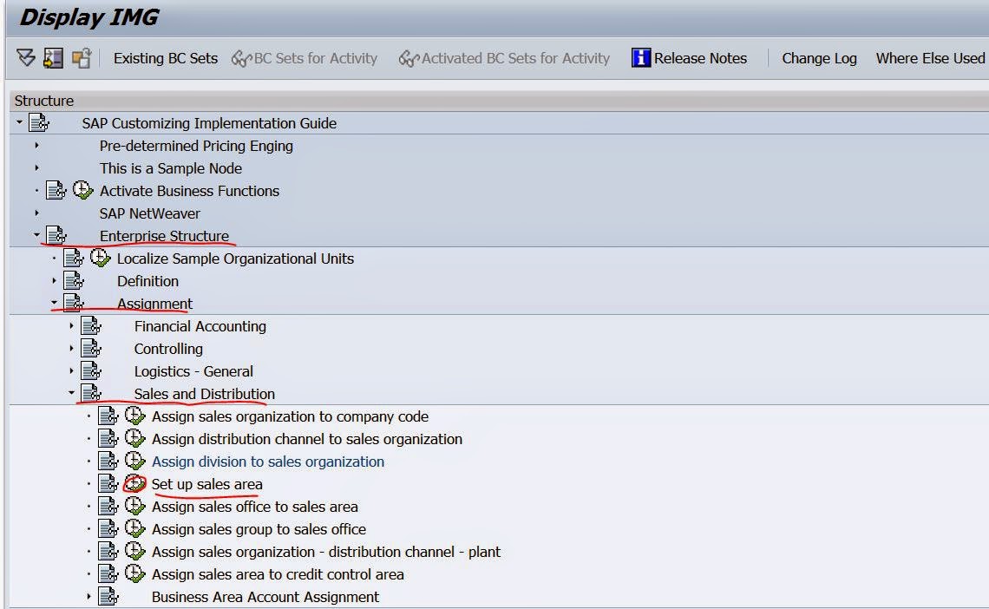Expand the Definition node
Viewport: 989px width, 609px height.
click(x=55, y=280)
